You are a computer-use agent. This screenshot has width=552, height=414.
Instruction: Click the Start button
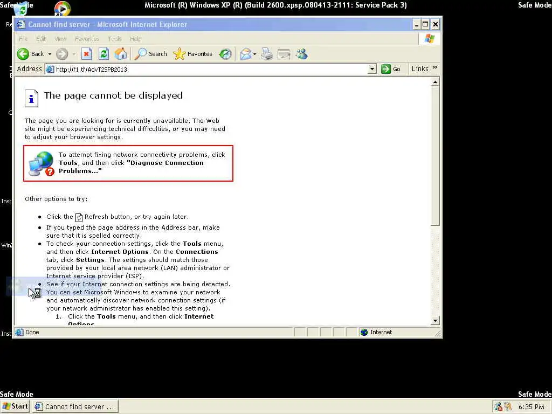(15, 406)
